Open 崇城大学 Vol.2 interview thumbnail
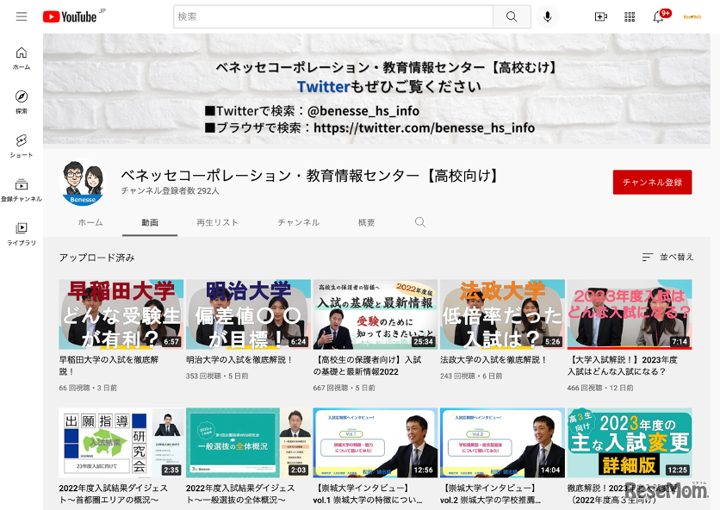 click(502, 443)
